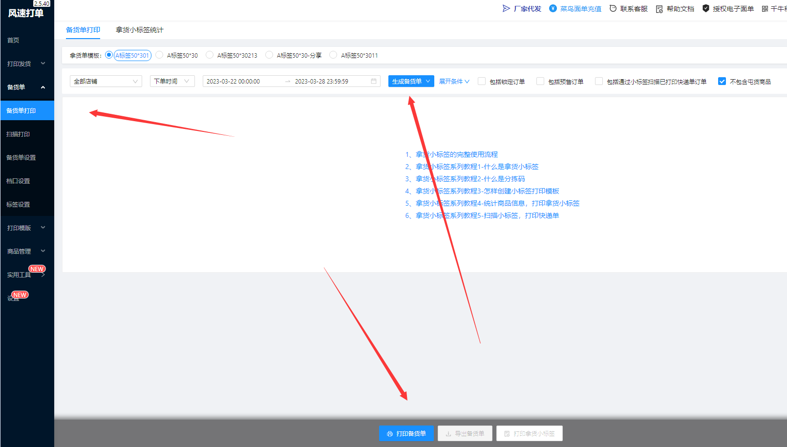
Task: Switch to 备货单打印 tab
Action: tap(83, 30)
